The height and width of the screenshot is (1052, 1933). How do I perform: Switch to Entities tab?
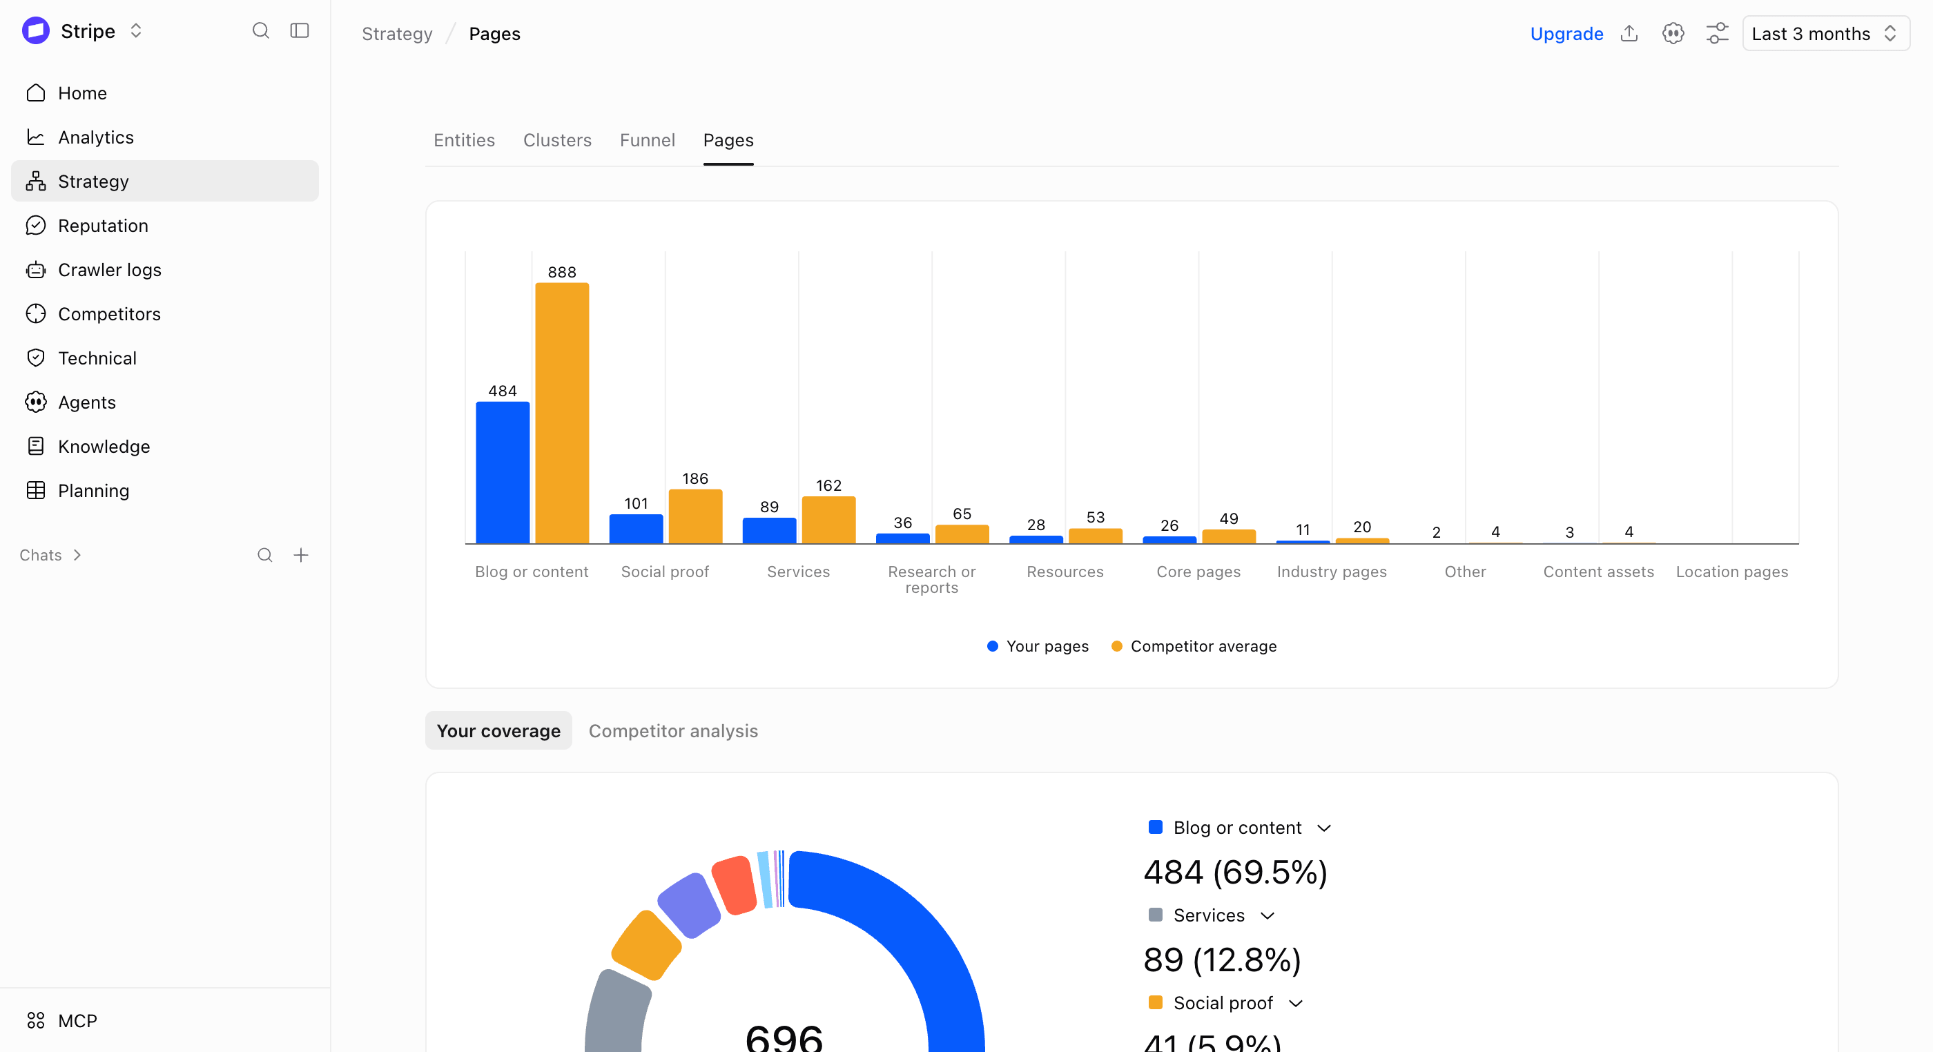464,140
